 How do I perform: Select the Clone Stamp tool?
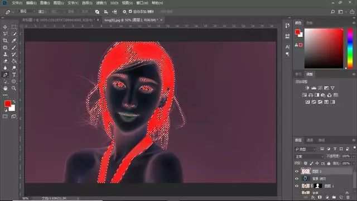pyautogui.click(x=5, y=55)
